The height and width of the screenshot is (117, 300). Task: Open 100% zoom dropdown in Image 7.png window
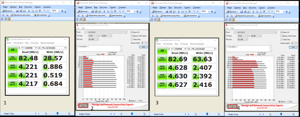tap(59, 11)
